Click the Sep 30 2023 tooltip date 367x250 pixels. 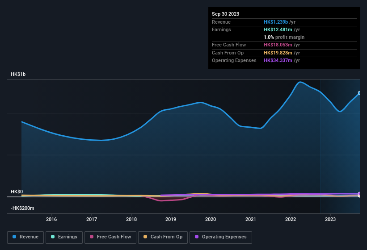pos(225,14)
